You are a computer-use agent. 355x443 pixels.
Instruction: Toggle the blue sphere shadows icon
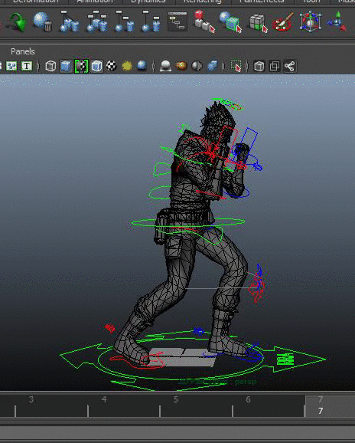point(142,66)
